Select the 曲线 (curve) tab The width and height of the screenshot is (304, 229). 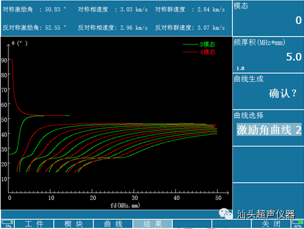pos(113,224)
